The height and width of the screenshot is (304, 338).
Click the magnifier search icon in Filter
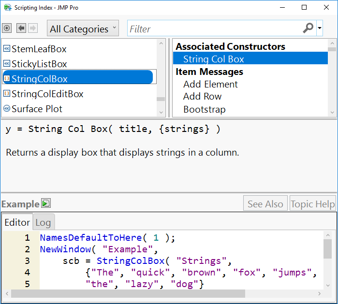point(308,29)
